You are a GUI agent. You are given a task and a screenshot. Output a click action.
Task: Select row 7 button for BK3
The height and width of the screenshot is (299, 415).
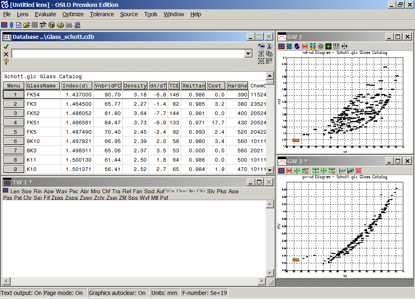[x=14, y=151]
